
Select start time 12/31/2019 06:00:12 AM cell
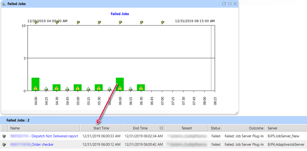101,145
